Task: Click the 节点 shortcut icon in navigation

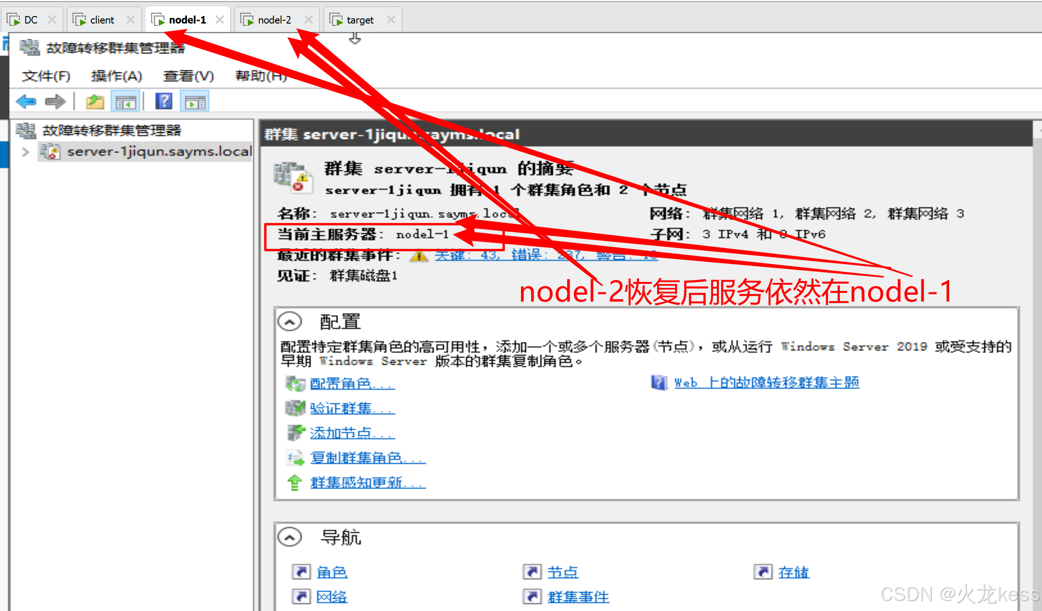Action: (532, 572)
